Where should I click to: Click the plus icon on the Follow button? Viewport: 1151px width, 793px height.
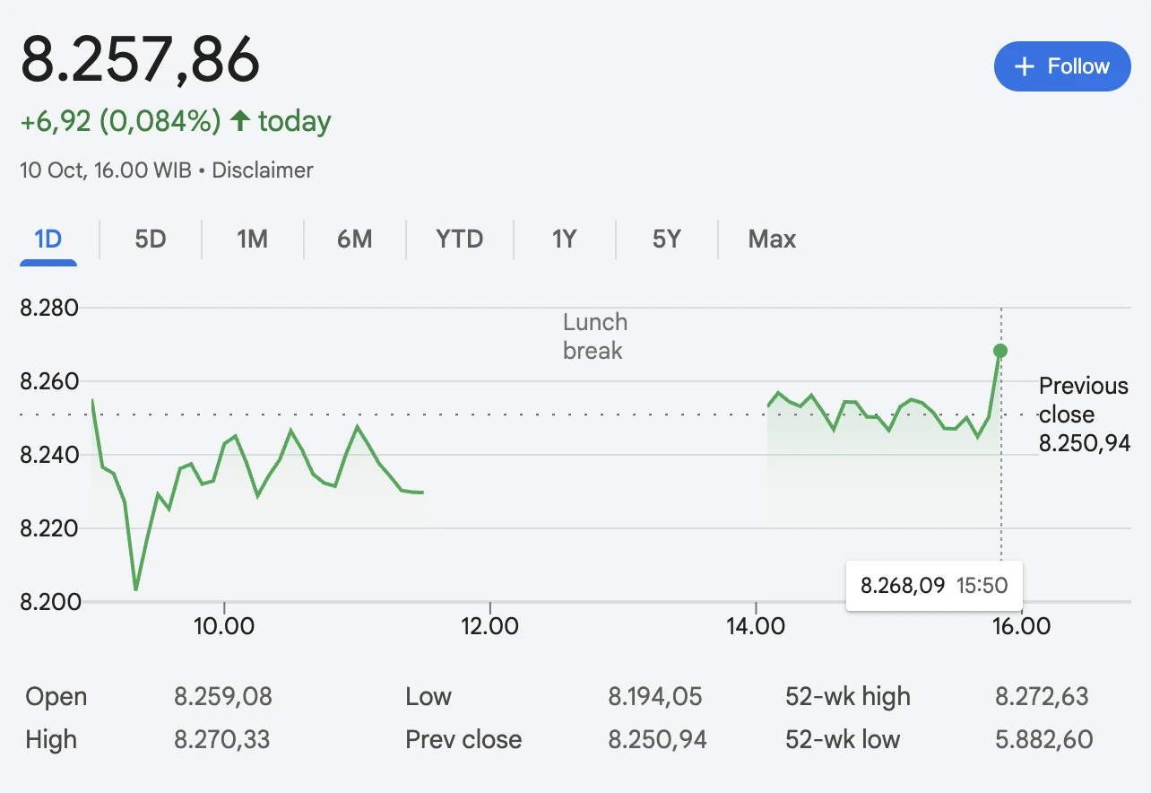pyautogui.click(x=1023, y=65)
